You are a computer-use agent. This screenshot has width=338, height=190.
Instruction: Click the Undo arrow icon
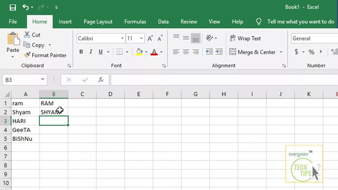pos(26,7)
